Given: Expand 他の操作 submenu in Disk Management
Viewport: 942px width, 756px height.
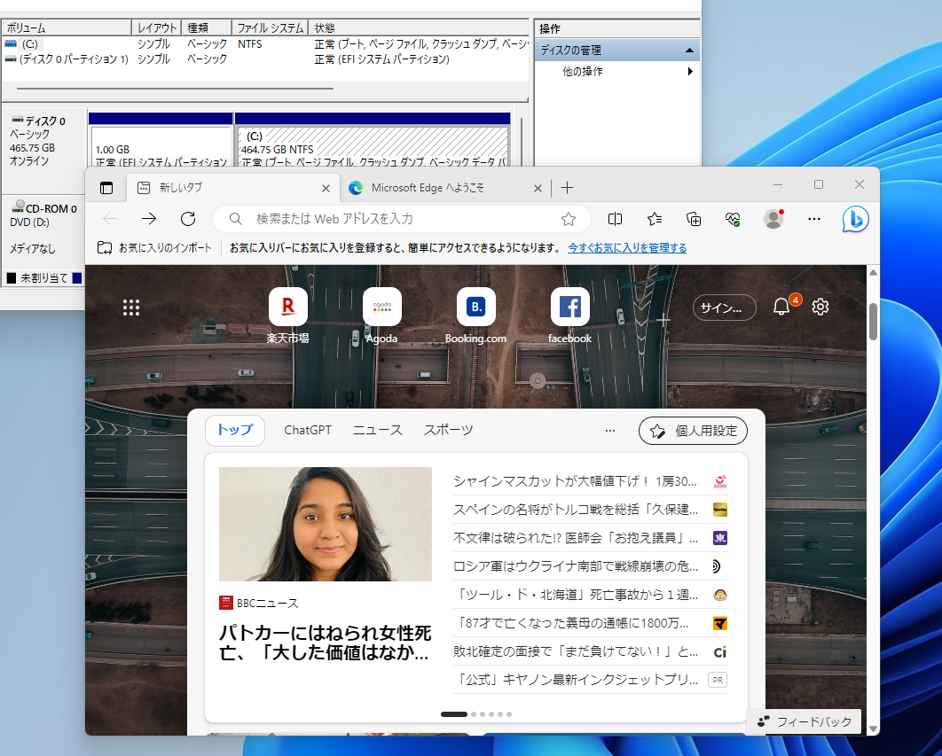Looking at the screenshot, I should [690, 72].
